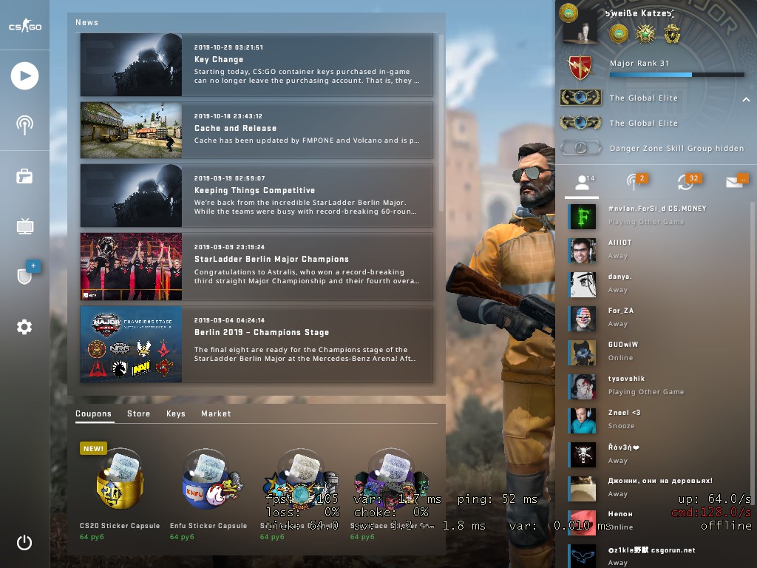Click the 64 руб price under CS20 capsule
Viewport: 757px width, 568px height.
click(x=92, y=537)
